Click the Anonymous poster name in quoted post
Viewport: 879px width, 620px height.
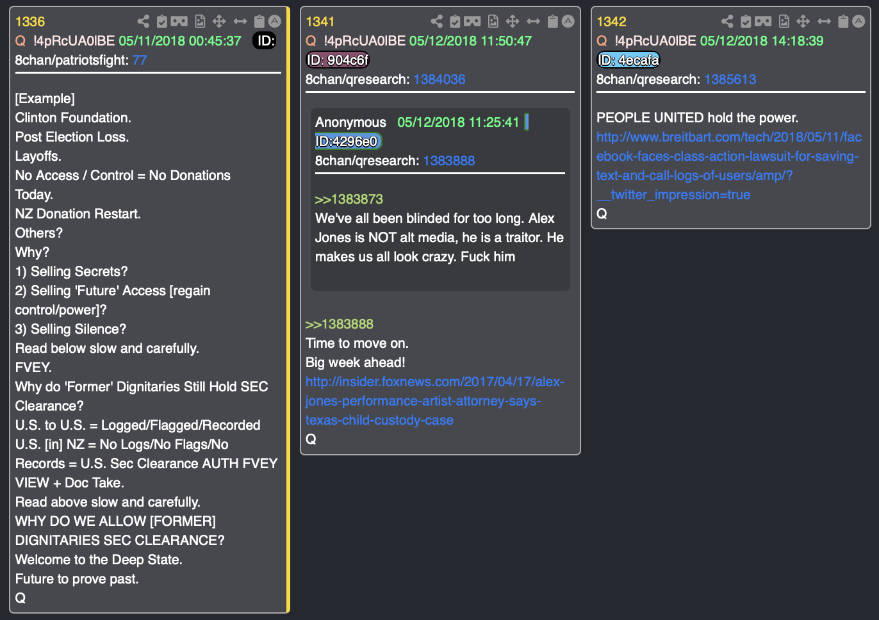(350, 122)
